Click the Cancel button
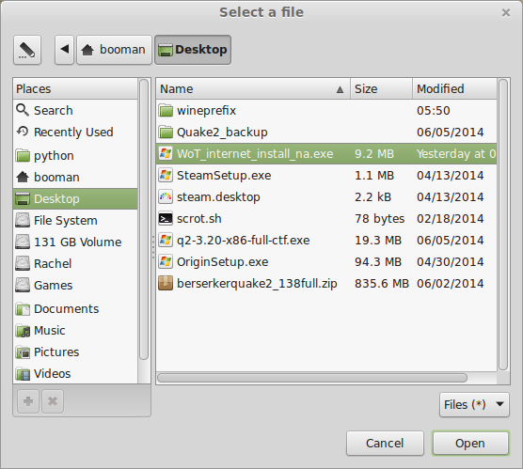523x469 pixels. click(385, 444)
